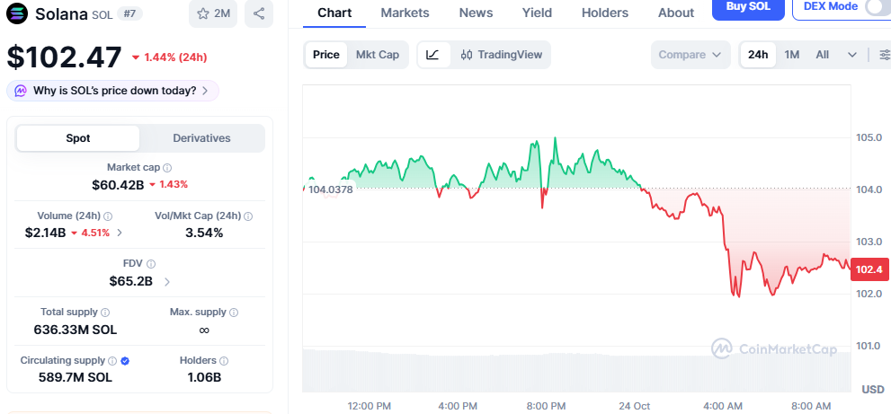
Task: Click the Holders info icon
Action: [x=224, y=361]
